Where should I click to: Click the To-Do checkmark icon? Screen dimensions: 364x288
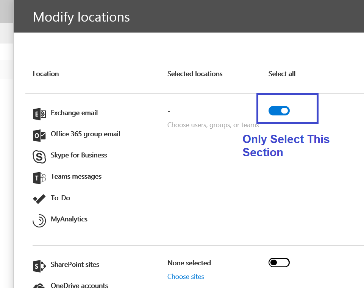tap(39, 199)
